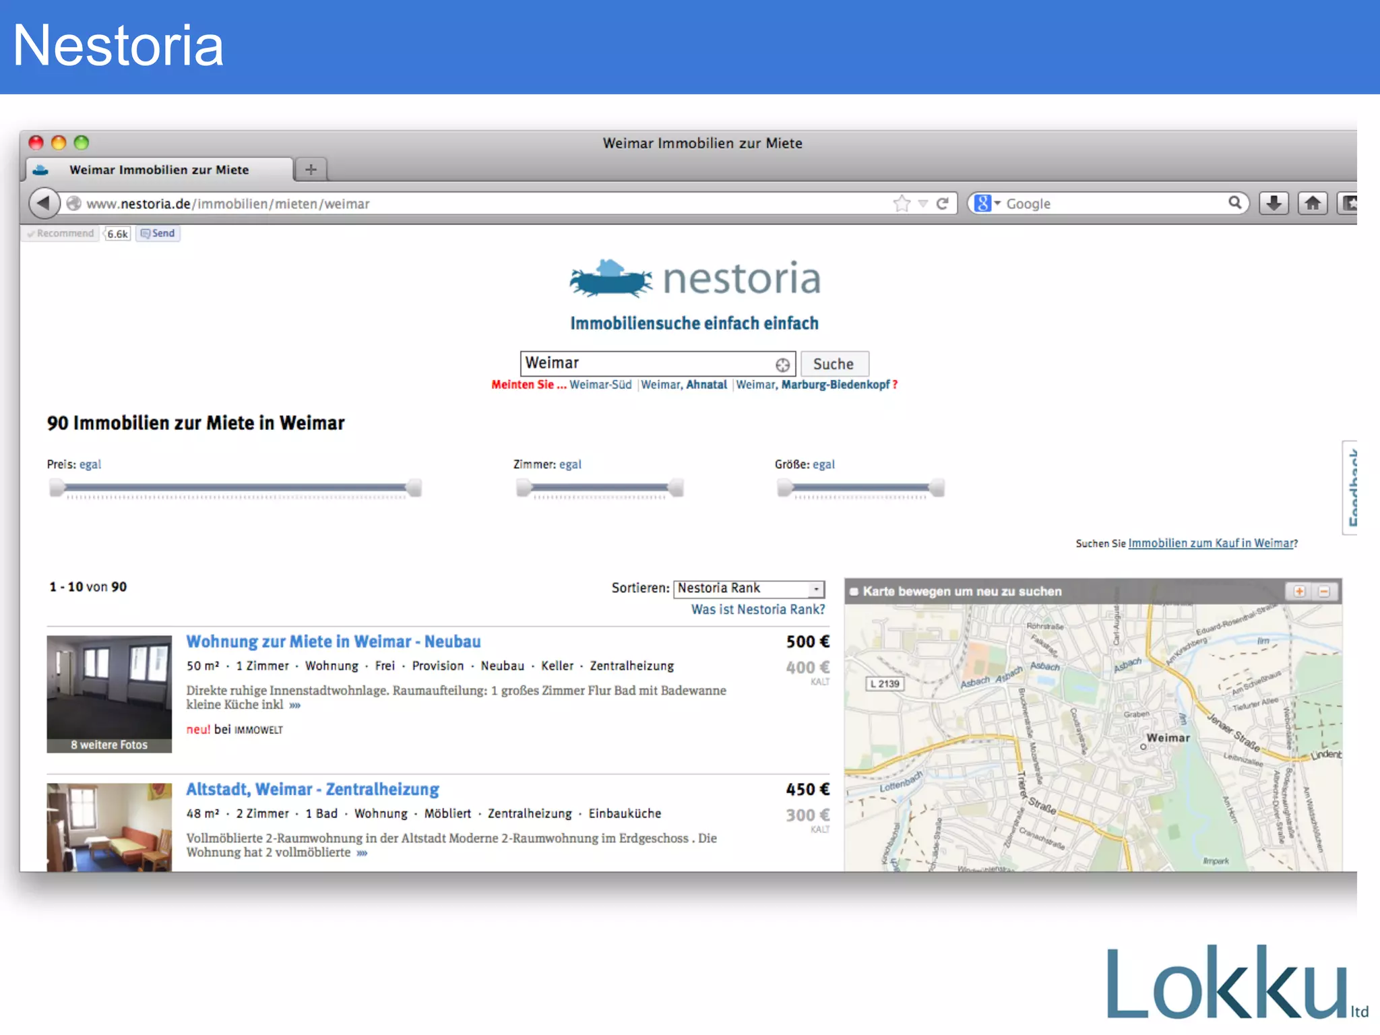Screen dimensions: 1380x1035
Task: Toggle 'Karte bewegen um neu zu suchen' checkbox
Action: pyautogui.click(x=854, y=592)
